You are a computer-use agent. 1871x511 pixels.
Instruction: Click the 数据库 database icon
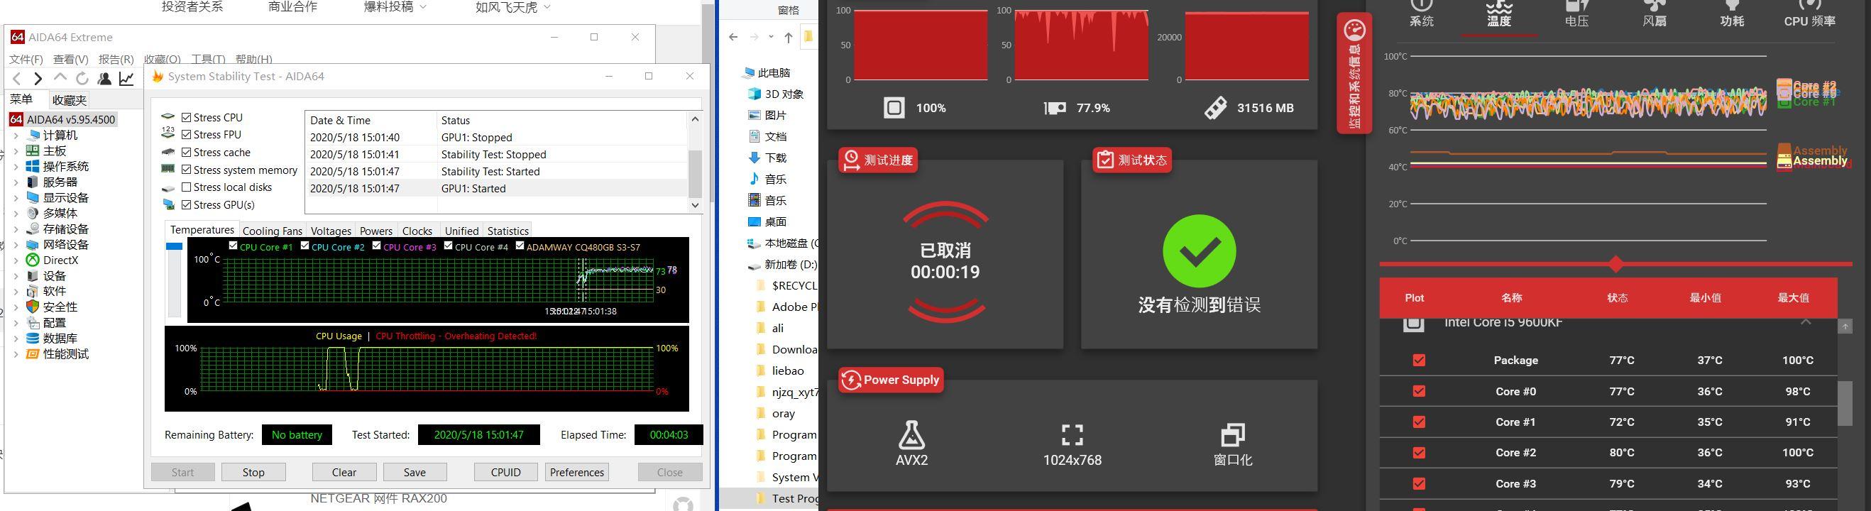pyautogui.click(x=33, y=339)
